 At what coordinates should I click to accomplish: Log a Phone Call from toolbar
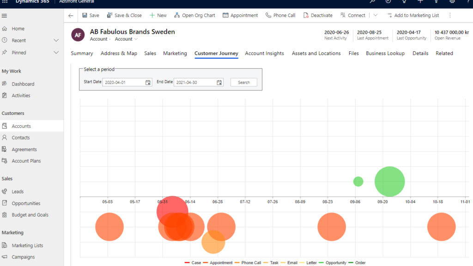pyautogui.click(x=280, y=15)
